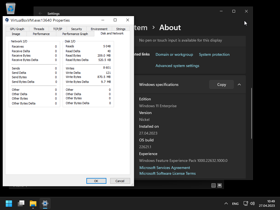Open the volume speaker tray icon

(252, 203)
